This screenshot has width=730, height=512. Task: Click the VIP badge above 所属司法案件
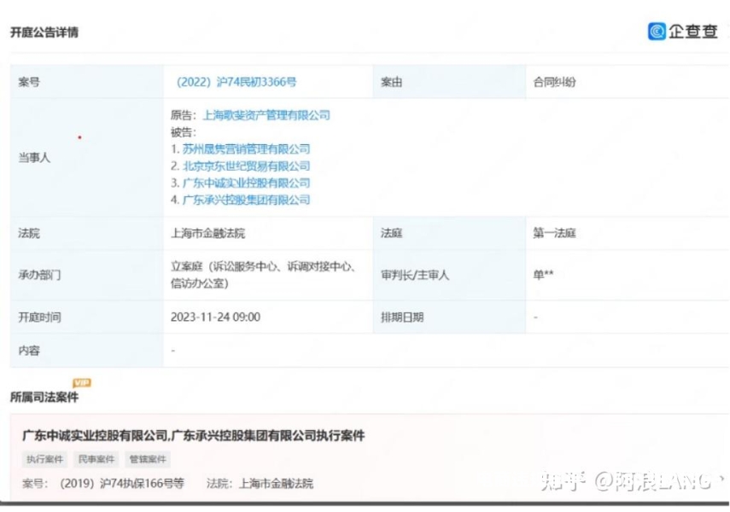pyautogui.click(x=82, y=382)
